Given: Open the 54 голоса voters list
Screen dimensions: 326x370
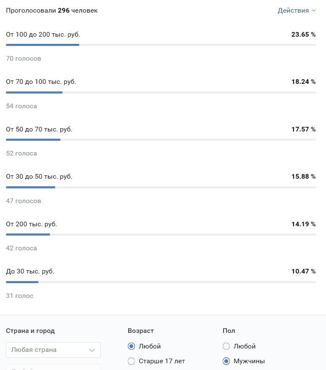Looking at the screenshot, I should coord(22,106).
